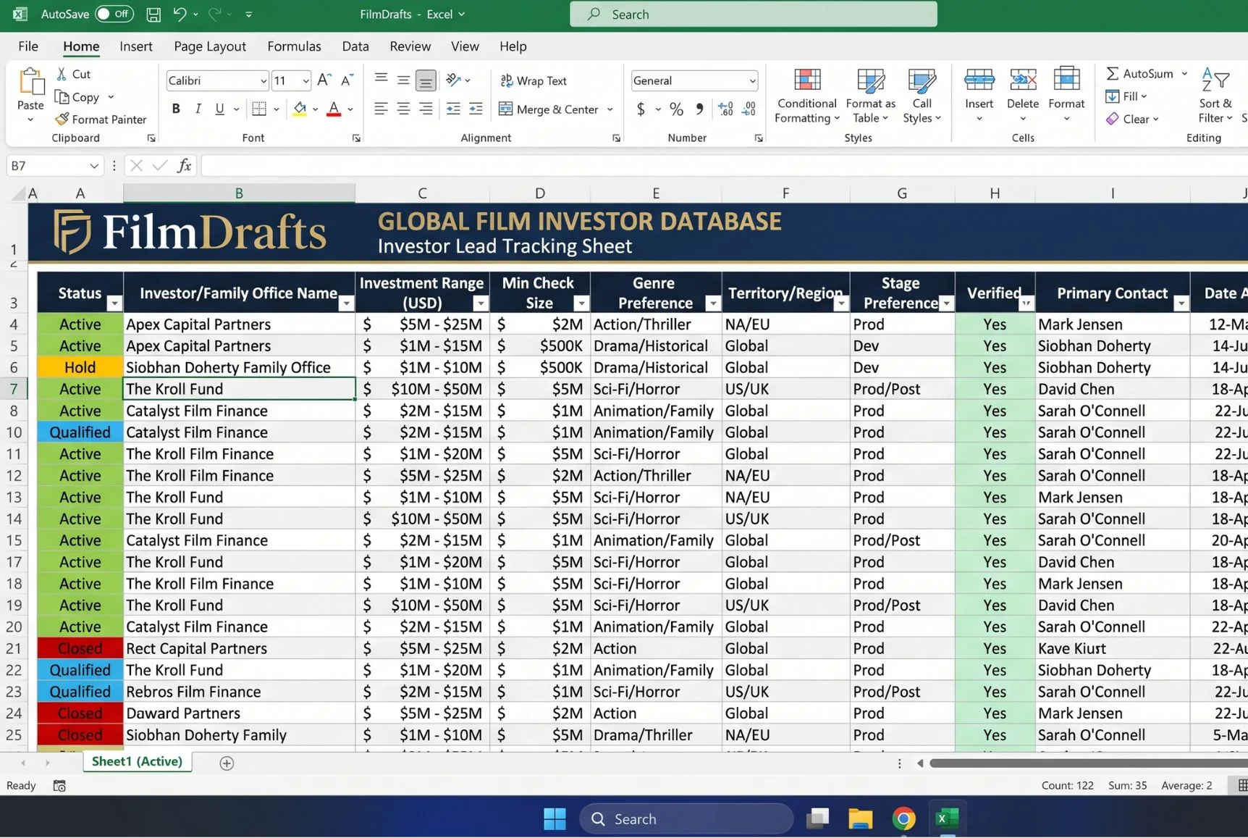
Task: Open File Explorer from taskbar
Action: tap(860, 818)
